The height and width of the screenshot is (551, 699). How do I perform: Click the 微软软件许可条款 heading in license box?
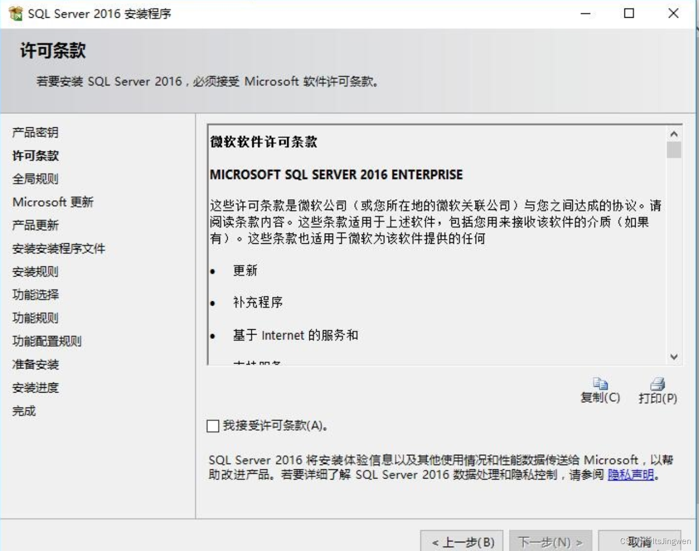pyautogui.click(x=264, y=142)
